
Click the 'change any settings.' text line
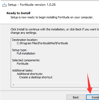click(24, 33)
